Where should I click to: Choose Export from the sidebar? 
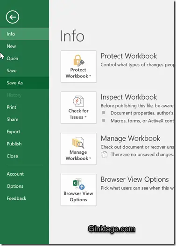tap(24, 132)
